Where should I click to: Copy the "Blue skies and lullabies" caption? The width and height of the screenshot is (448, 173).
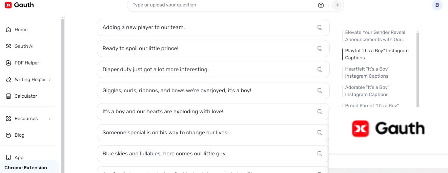pos(320,154)
